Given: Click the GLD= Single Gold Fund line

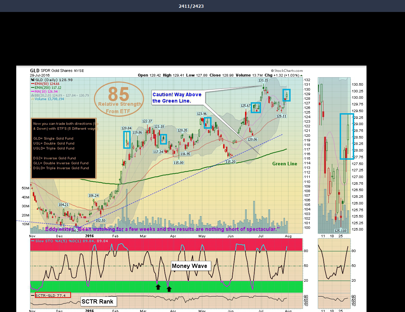Looking at the screenshot, I should (x=53, y=139).
